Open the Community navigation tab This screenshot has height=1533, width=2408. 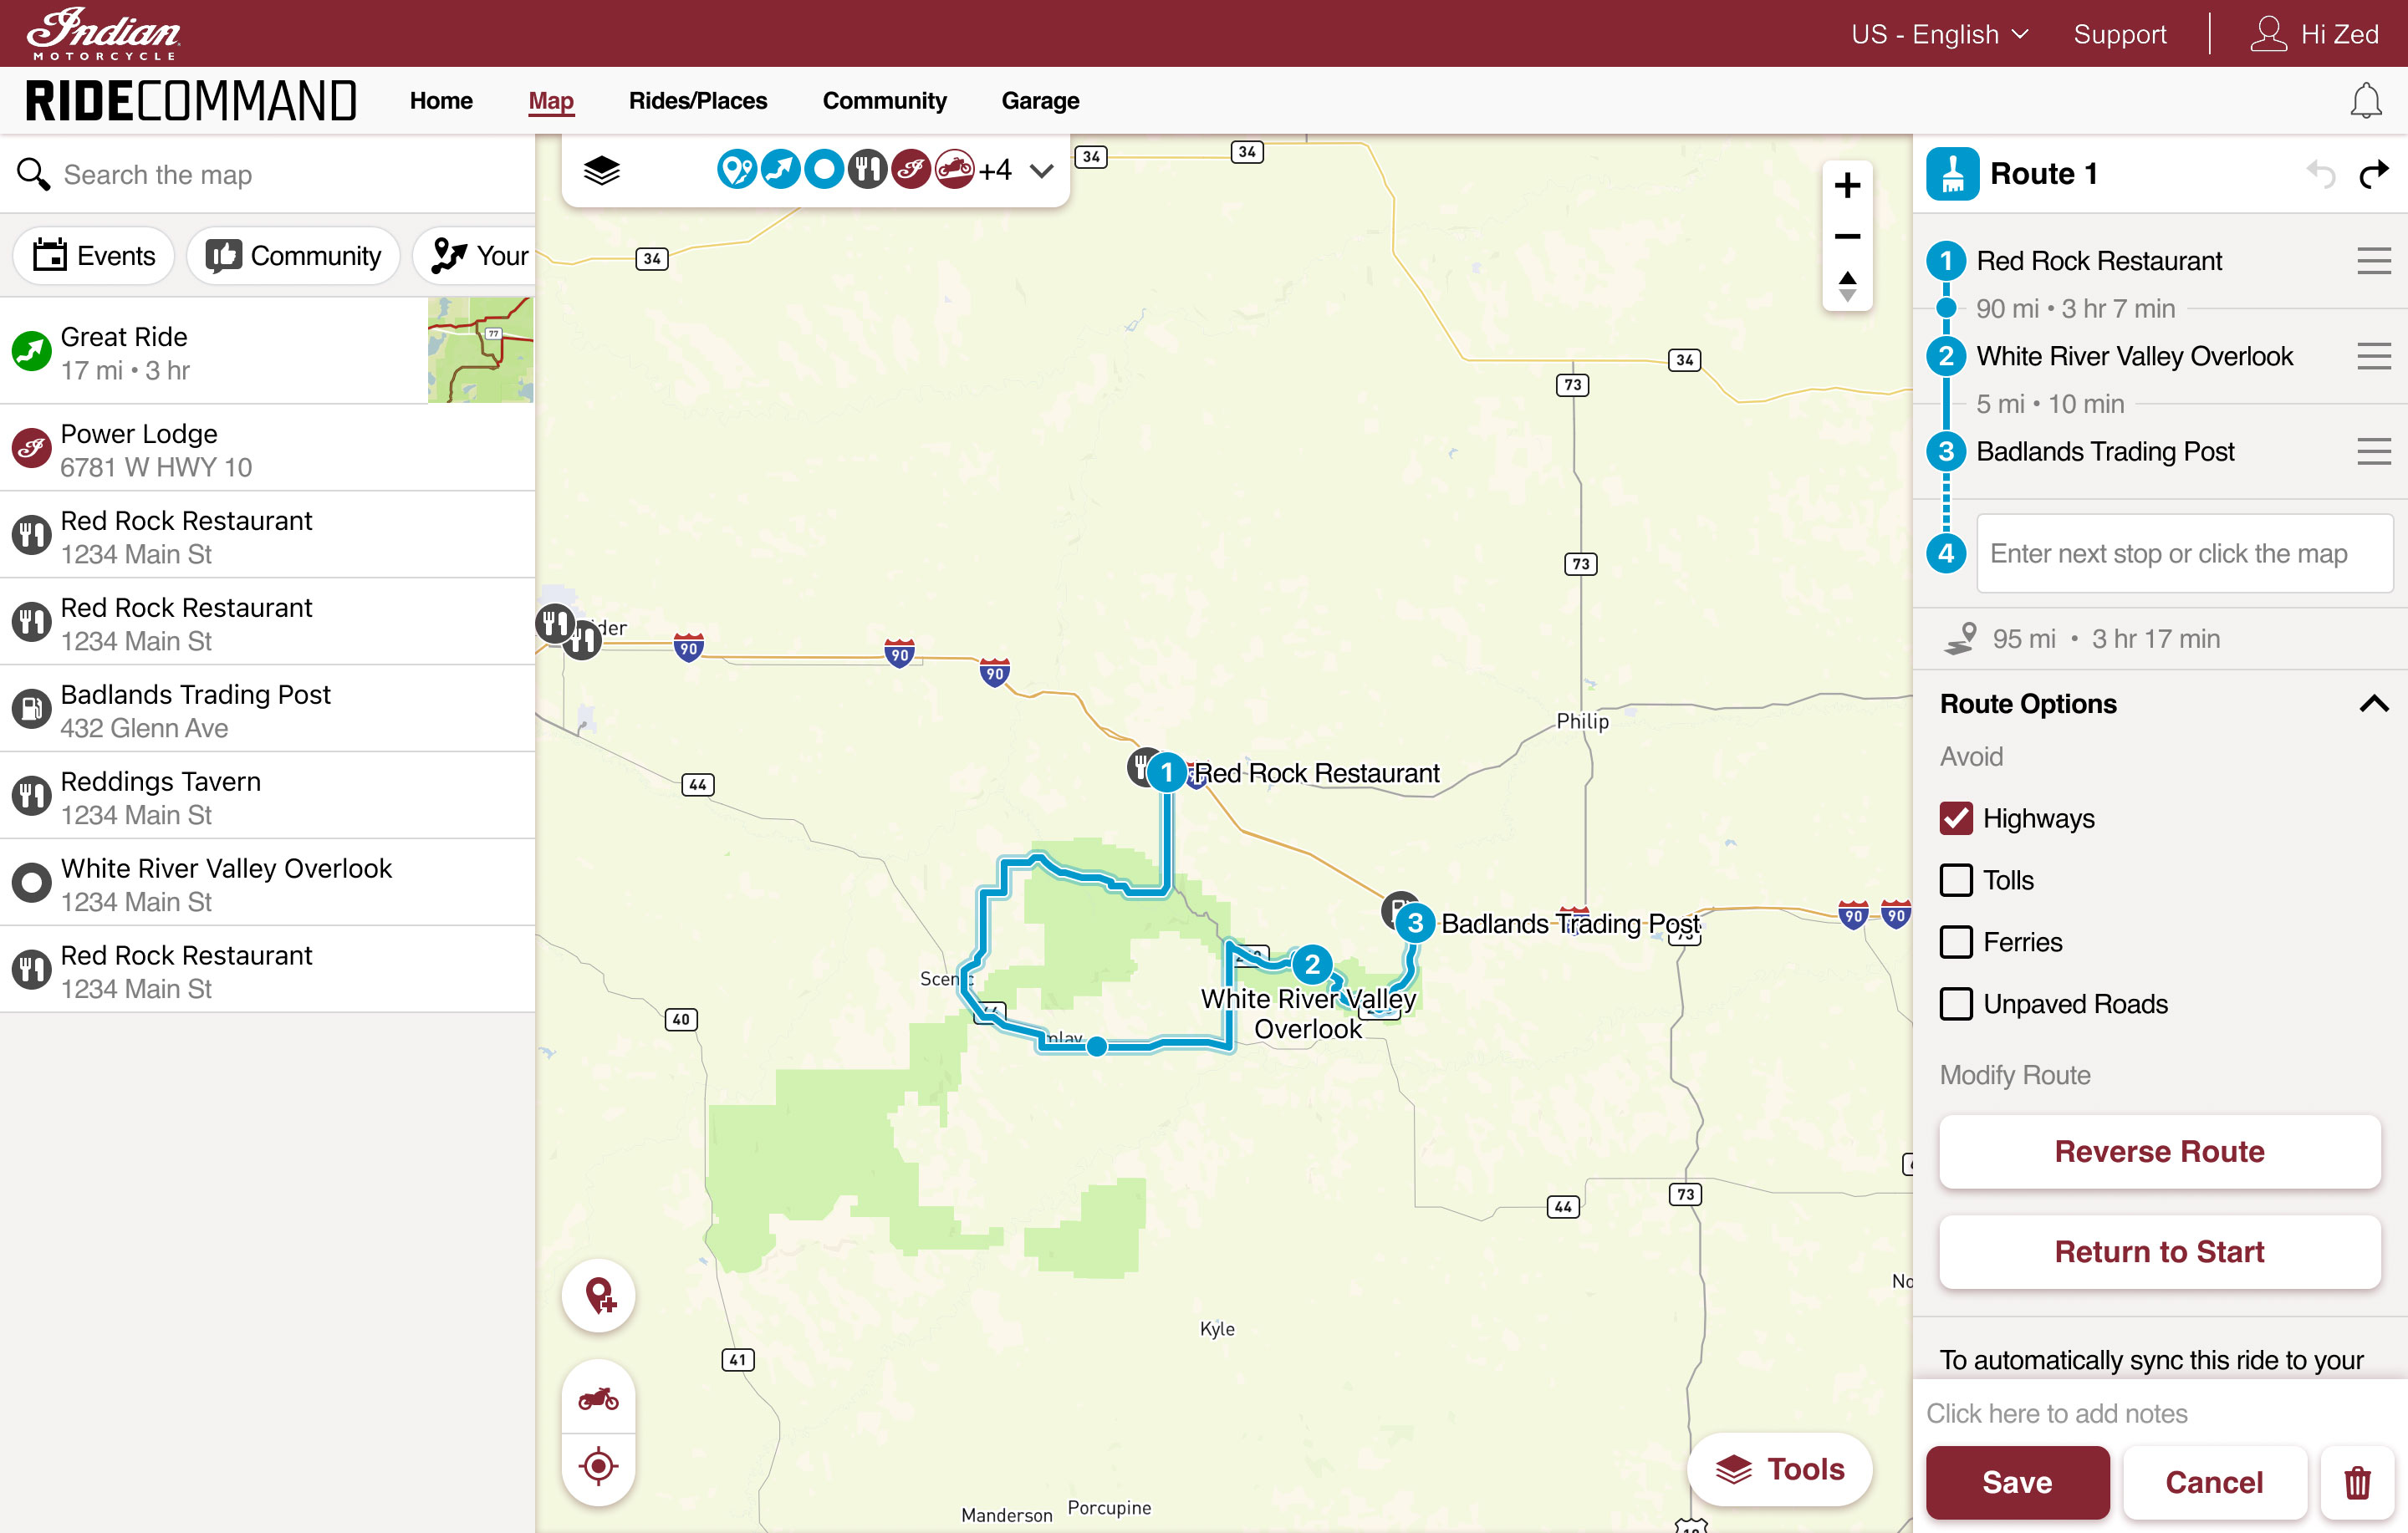(884, 101)
